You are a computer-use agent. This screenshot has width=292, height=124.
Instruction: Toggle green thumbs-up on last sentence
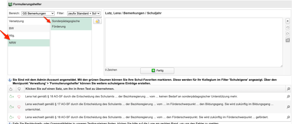pyautogui.click(x=11, y=117)
